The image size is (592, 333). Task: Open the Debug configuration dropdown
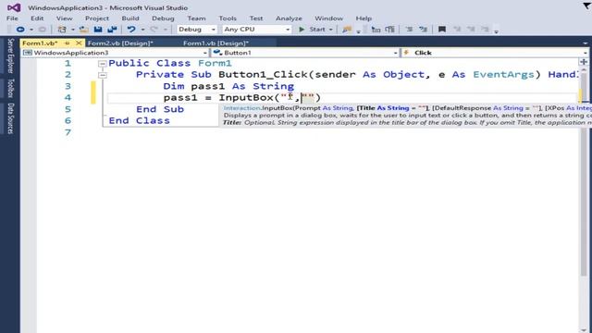[x=197, y=29]
